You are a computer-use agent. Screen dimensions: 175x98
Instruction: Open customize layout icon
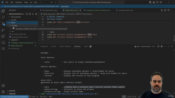click(161, 2)
